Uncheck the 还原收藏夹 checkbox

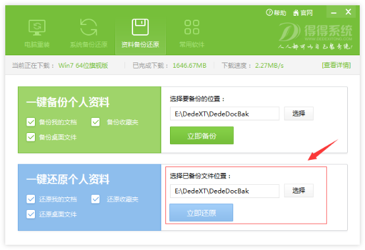(x=96, y=199)
